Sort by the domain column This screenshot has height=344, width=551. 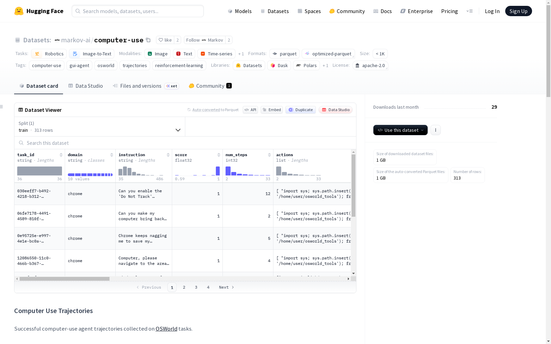pos(112,155)
